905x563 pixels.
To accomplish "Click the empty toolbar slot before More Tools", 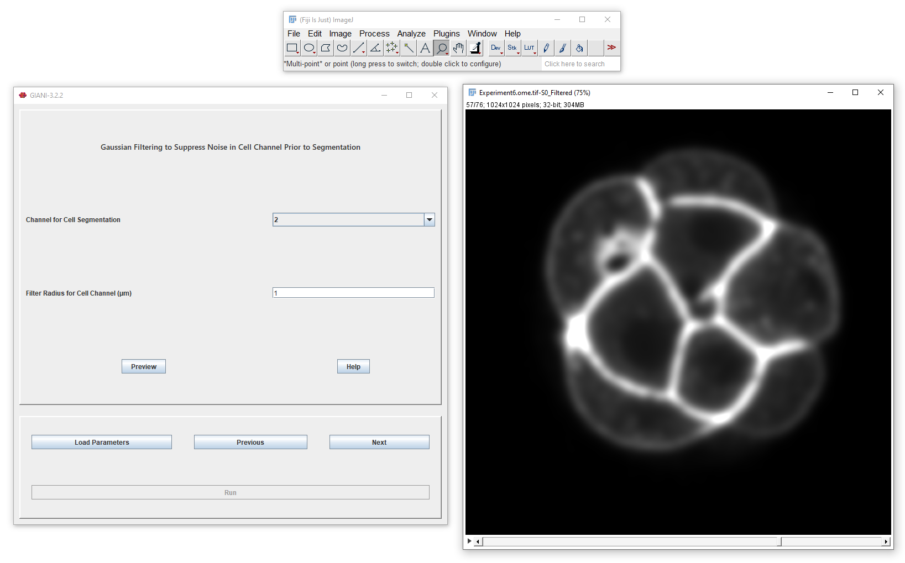I will coord(595,48).
